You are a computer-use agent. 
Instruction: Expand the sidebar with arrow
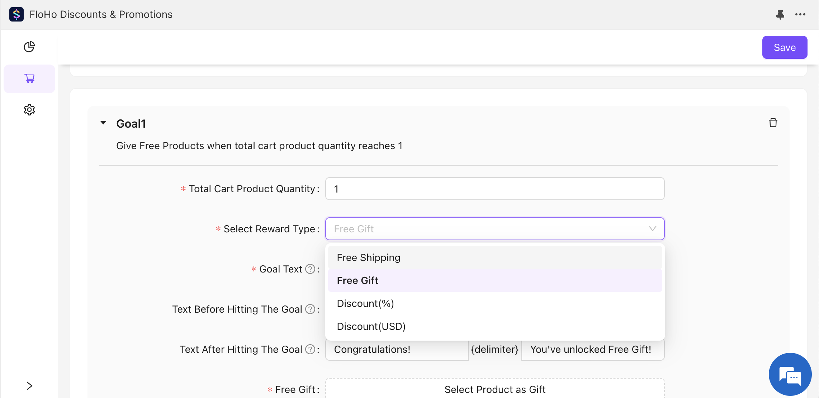pyautogui.click(x=29, y=386)
